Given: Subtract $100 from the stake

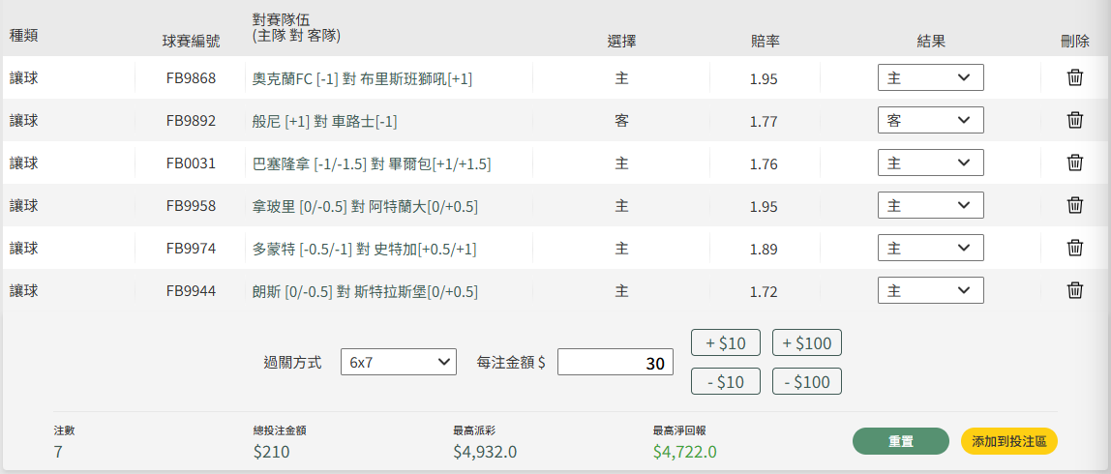Looking at the screenshot, I should (x=807, y=382).
